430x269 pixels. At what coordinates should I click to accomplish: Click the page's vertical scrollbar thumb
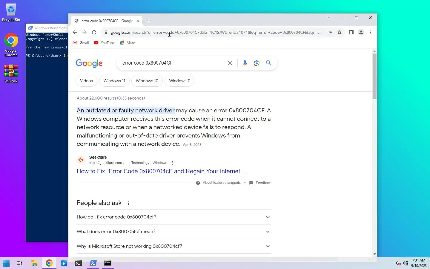[x=374, y=76]
